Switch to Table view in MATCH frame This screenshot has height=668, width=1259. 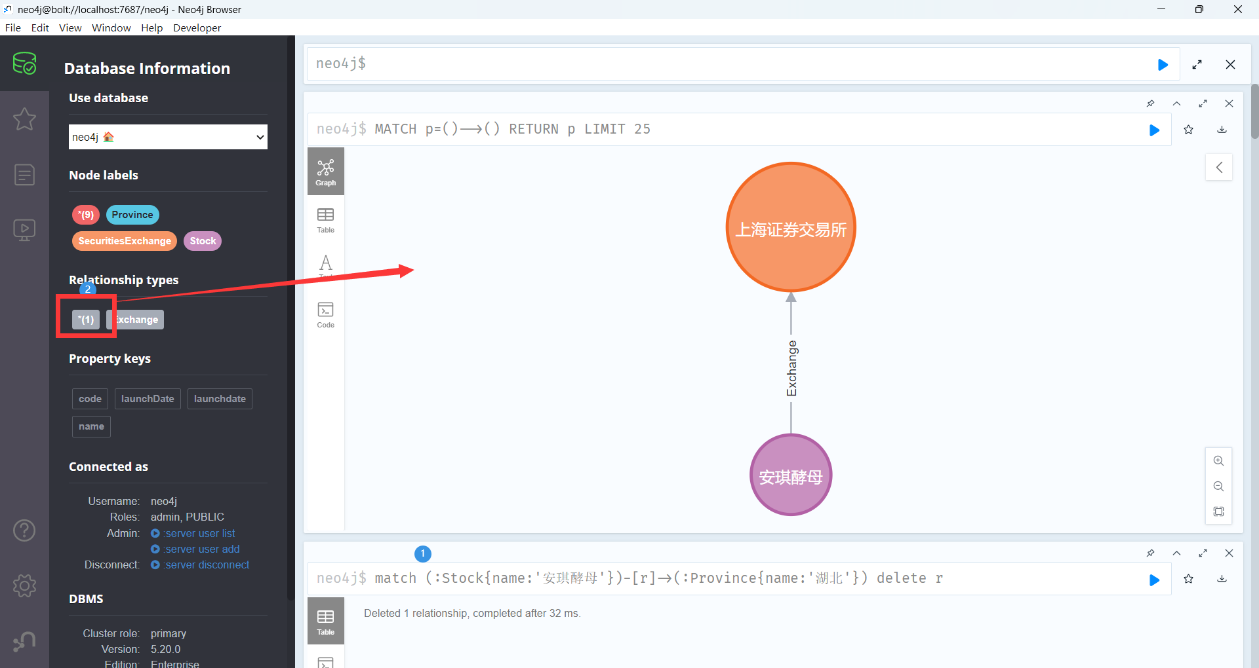pyautogui.click(x=326, y=220)
